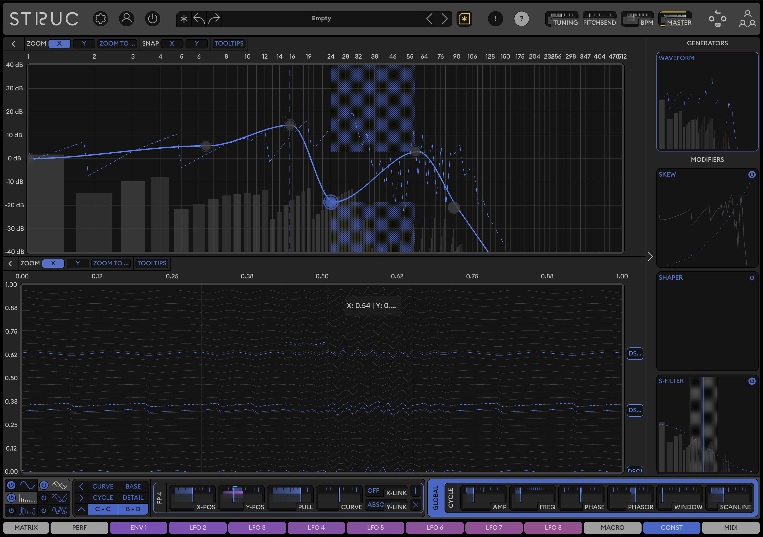Switch to the LFO 4 tab
The image size is (763, 537).
(x=316, y=527)
